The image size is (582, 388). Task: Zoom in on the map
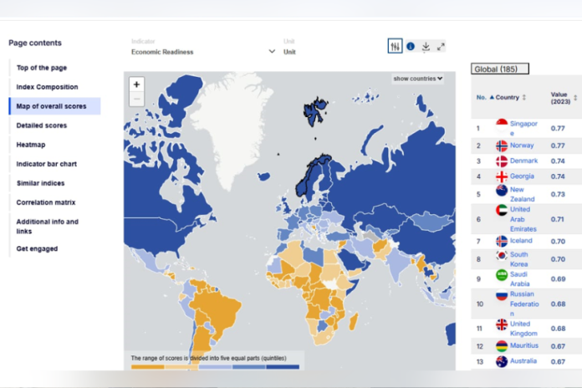[x=136, y=84]
